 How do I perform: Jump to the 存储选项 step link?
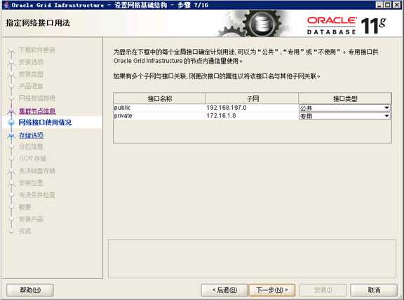(x=32, y=136)
